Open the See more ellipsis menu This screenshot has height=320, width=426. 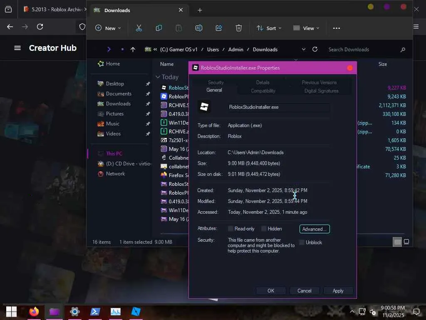click(x=336, y=28)
